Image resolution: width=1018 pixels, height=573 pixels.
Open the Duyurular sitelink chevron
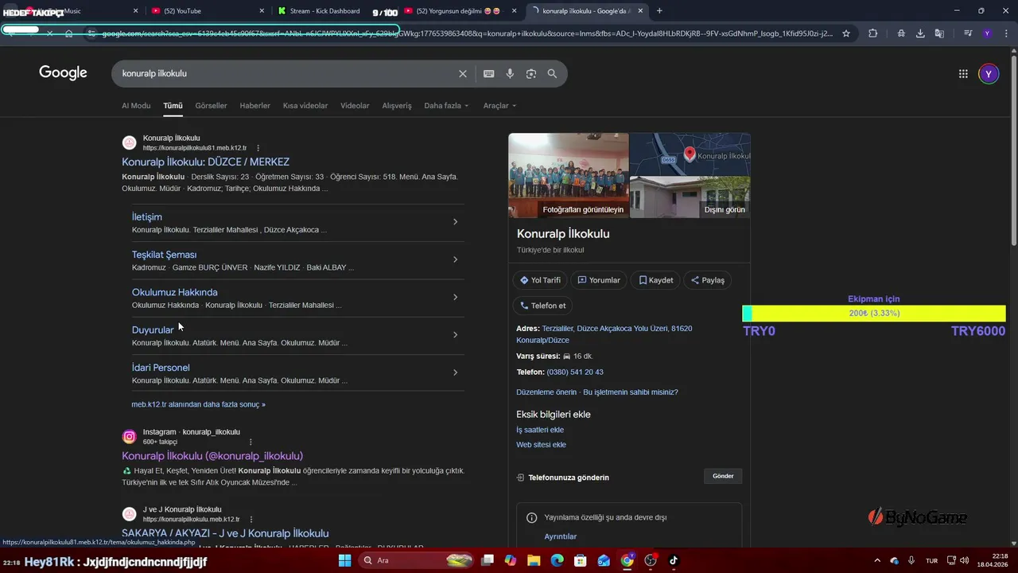tap(455, 335)
